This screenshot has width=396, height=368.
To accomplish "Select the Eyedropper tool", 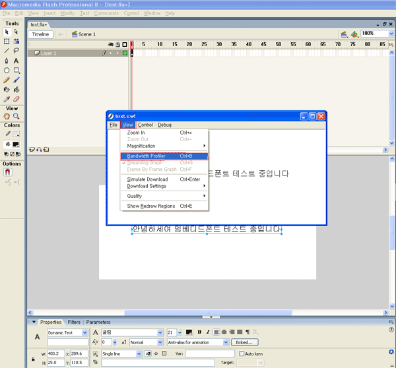I will (x=7, y=99).
